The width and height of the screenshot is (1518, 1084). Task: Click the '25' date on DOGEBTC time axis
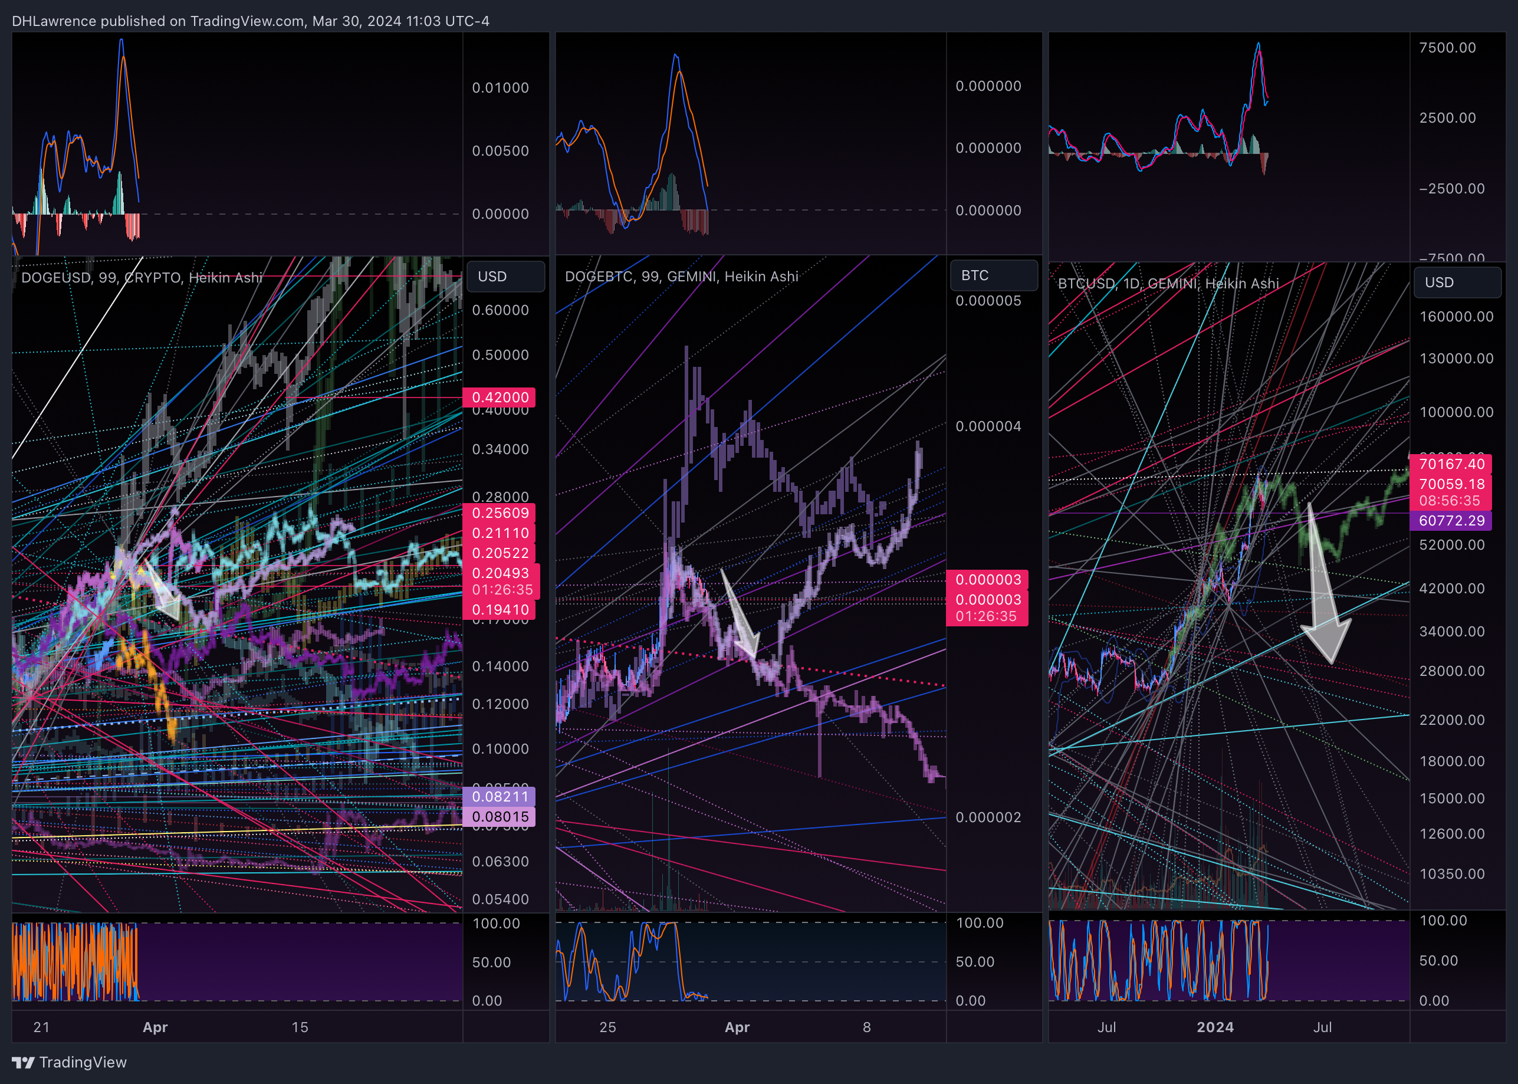pos(608,1027)
